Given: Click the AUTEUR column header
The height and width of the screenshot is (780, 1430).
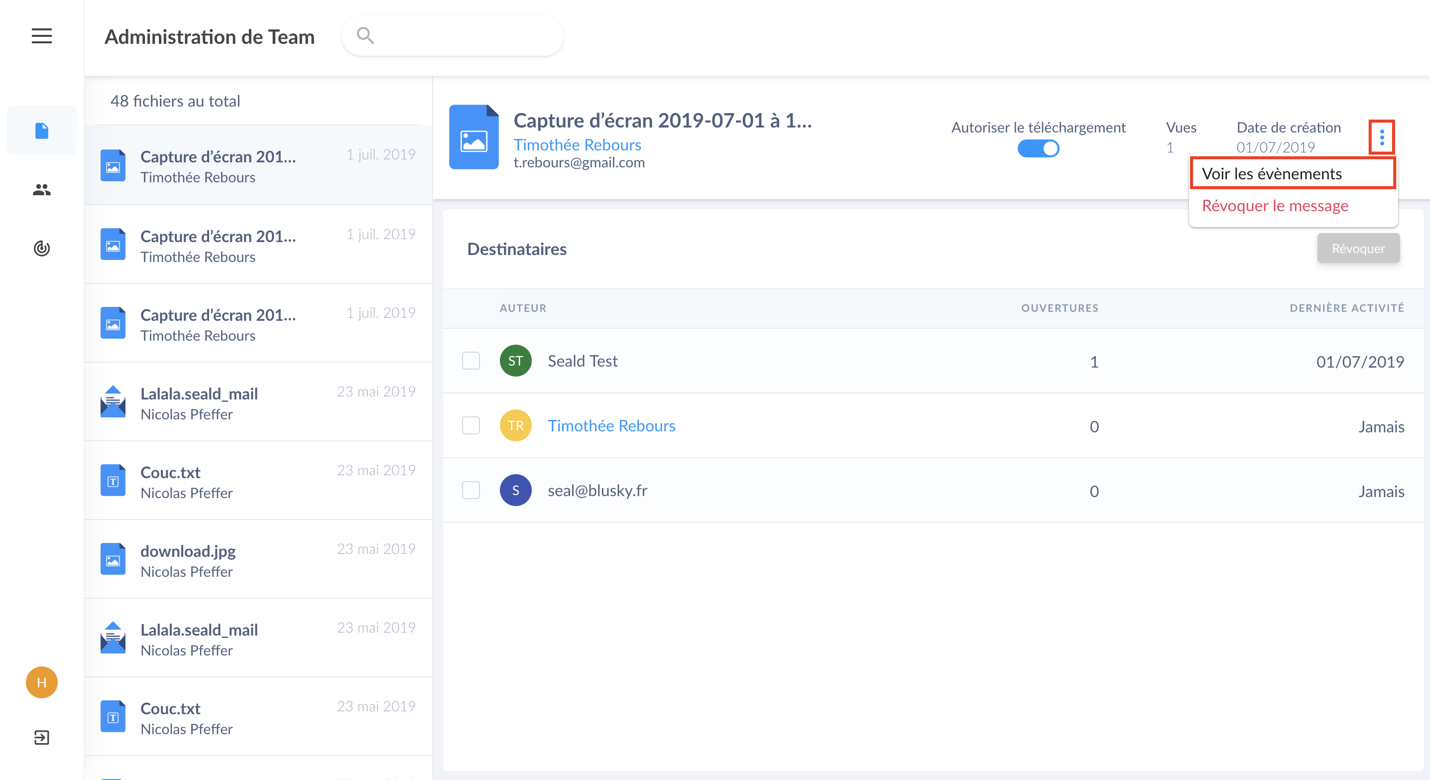Looking at the screenshot, I should [523, 308].
